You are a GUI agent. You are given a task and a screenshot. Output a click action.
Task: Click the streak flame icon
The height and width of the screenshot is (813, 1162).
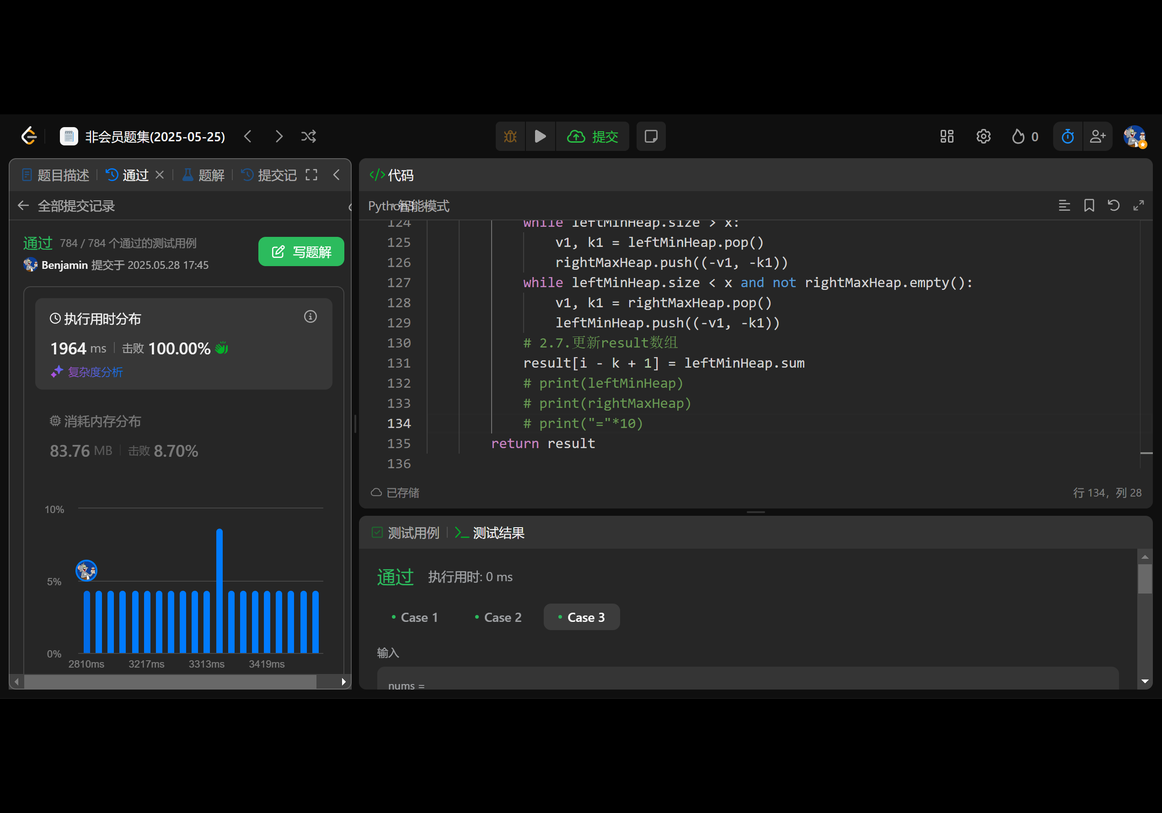coord(1018,137)
